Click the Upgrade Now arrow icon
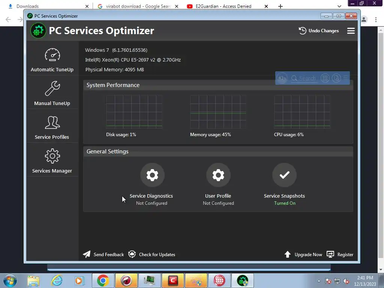Screen dimensions: 384x288 pos(288,254)
